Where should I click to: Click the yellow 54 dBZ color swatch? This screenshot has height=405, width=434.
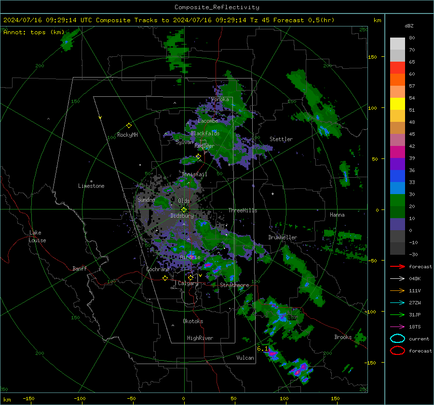[x=397, y=104]
